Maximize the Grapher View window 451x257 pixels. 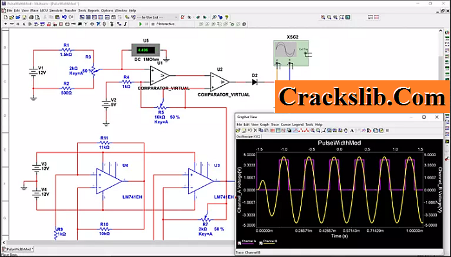click(424, 117)
